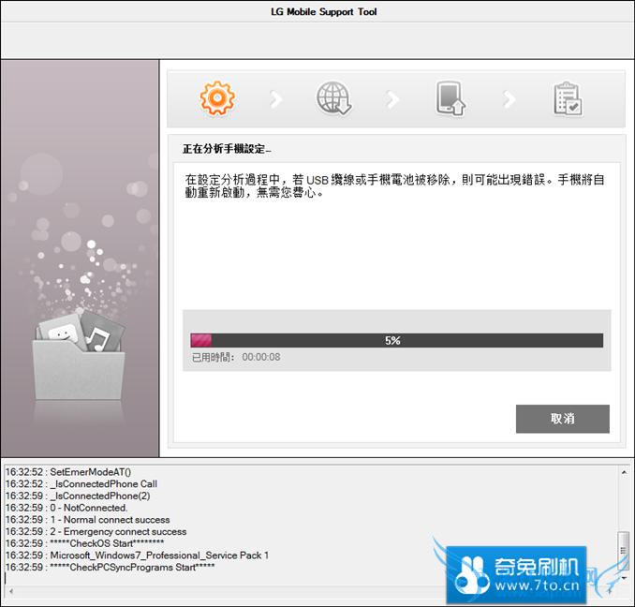The image size is (635, 607).
Task: Click the 正在分析手機設定 heading
Action: 227,149
